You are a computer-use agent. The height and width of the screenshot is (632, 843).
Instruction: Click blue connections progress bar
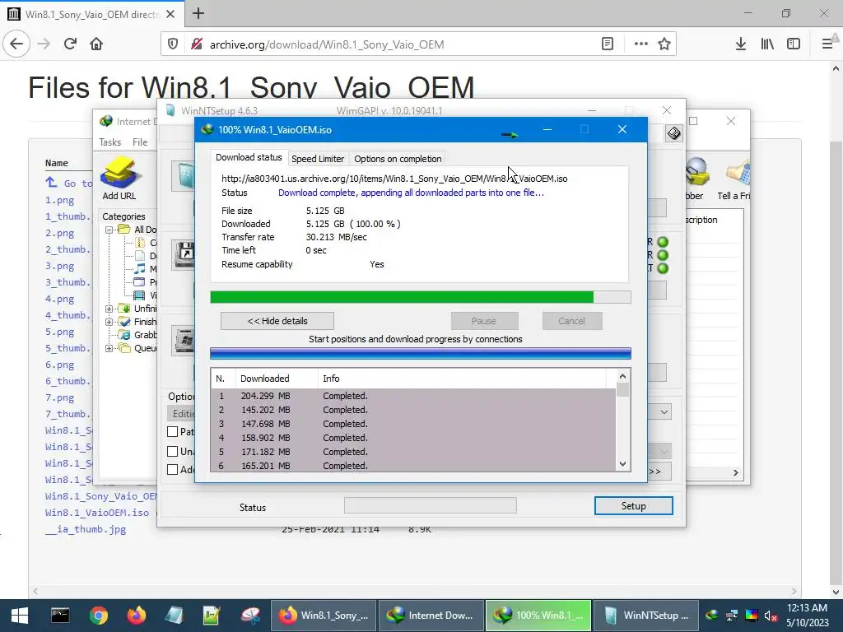pos(421,353)
